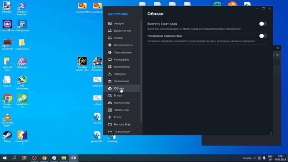
Task: Enable the Steam Cloud toggle
Action: coord(263,24)
